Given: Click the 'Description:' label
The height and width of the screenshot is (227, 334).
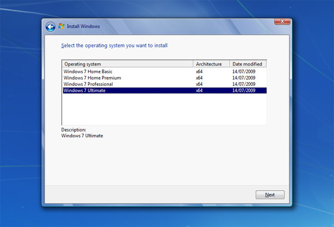Looking at the screenshot, I should pos(73,130).
